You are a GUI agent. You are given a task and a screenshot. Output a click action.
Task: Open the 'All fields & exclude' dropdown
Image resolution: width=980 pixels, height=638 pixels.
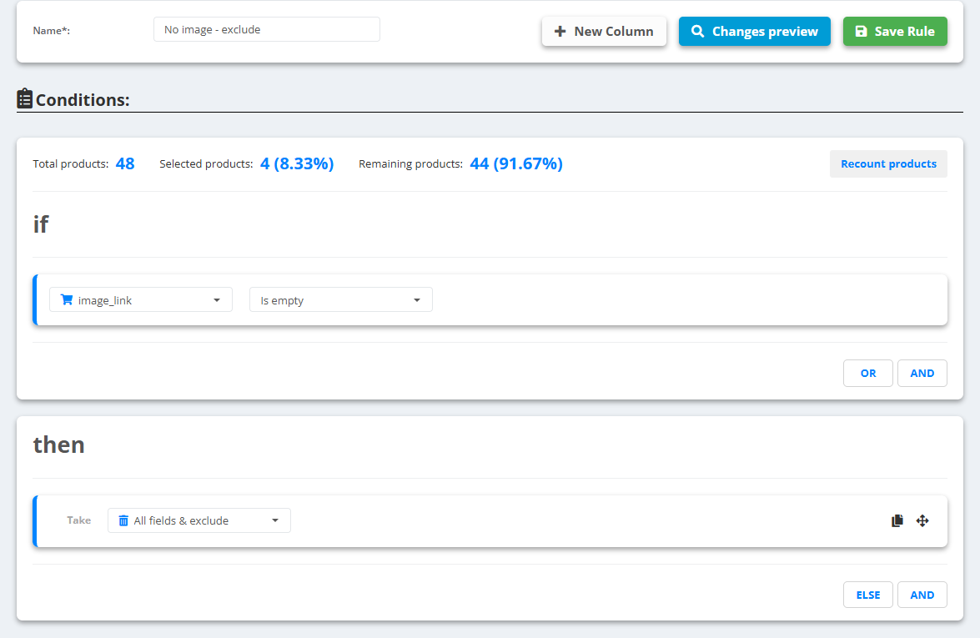[199, 520]
